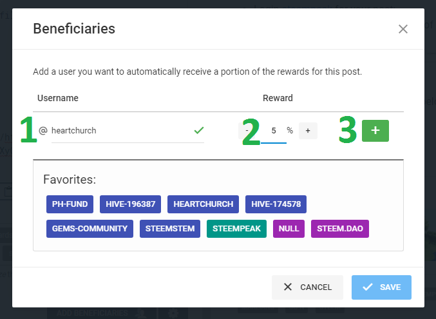Select the teal STEEMPEAK favorite
436x319 pixels.
tap(236, 229)
